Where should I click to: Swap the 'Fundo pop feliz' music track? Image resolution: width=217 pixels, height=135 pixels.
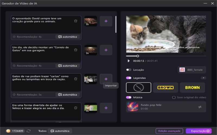(200, 107)
